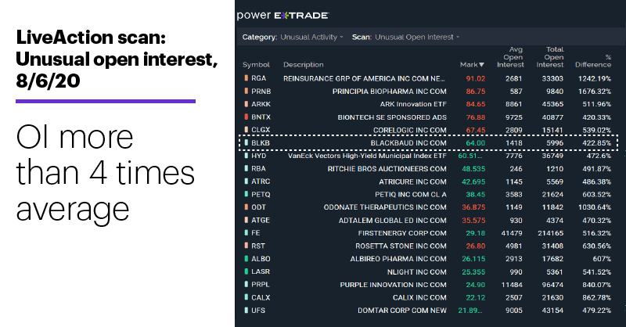This screenshot has height=327, width=626.
Task: Sort by the Mark column header
Action: pyautogui.click(x=472, y=65)
